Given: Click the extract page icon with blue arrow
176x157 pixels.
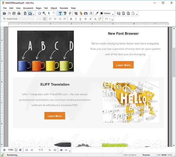Looking at the screenshot, I should [x=128, y=13].
